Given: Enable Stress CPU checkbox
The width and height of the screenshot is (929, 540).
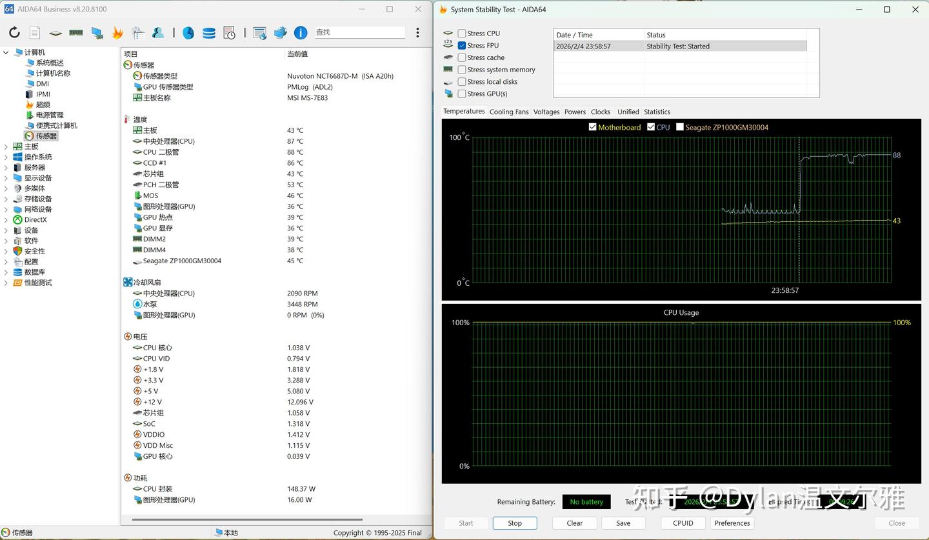Looking at the screenshot, I should 462,34.
